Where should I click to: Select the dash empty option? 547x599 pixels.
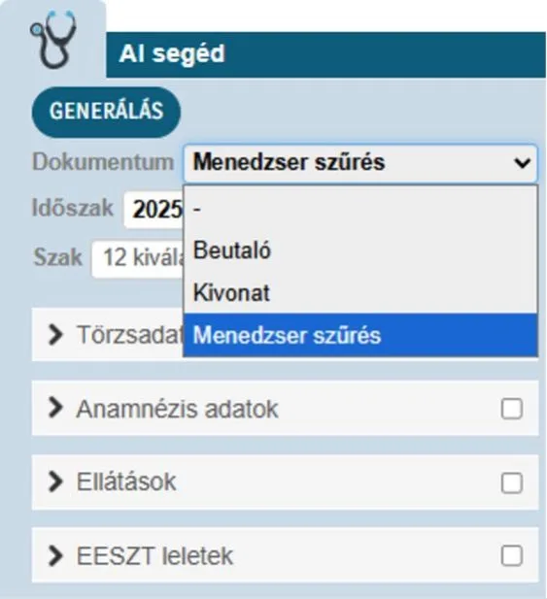click(360, 209)
